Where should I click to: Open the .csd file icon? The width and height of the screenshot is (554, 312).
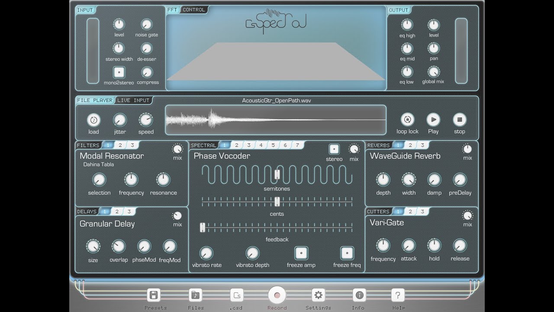click(x=237, y=296)
